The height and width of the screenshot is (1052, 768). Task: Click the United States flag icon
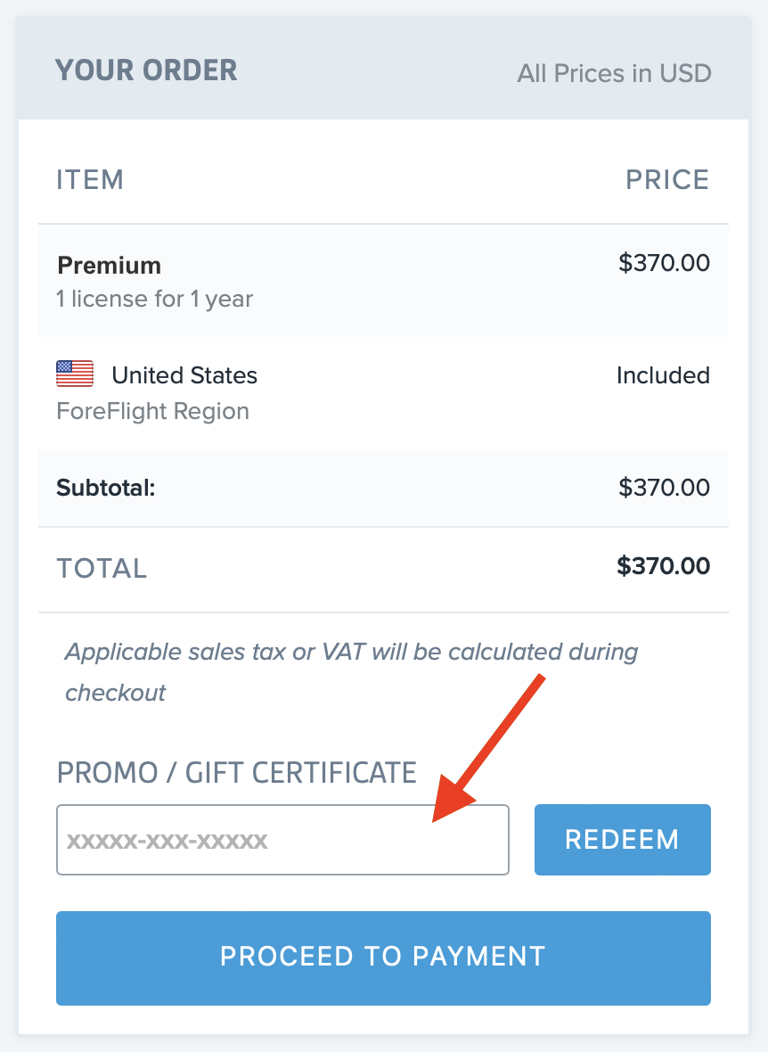click(75, 374)
